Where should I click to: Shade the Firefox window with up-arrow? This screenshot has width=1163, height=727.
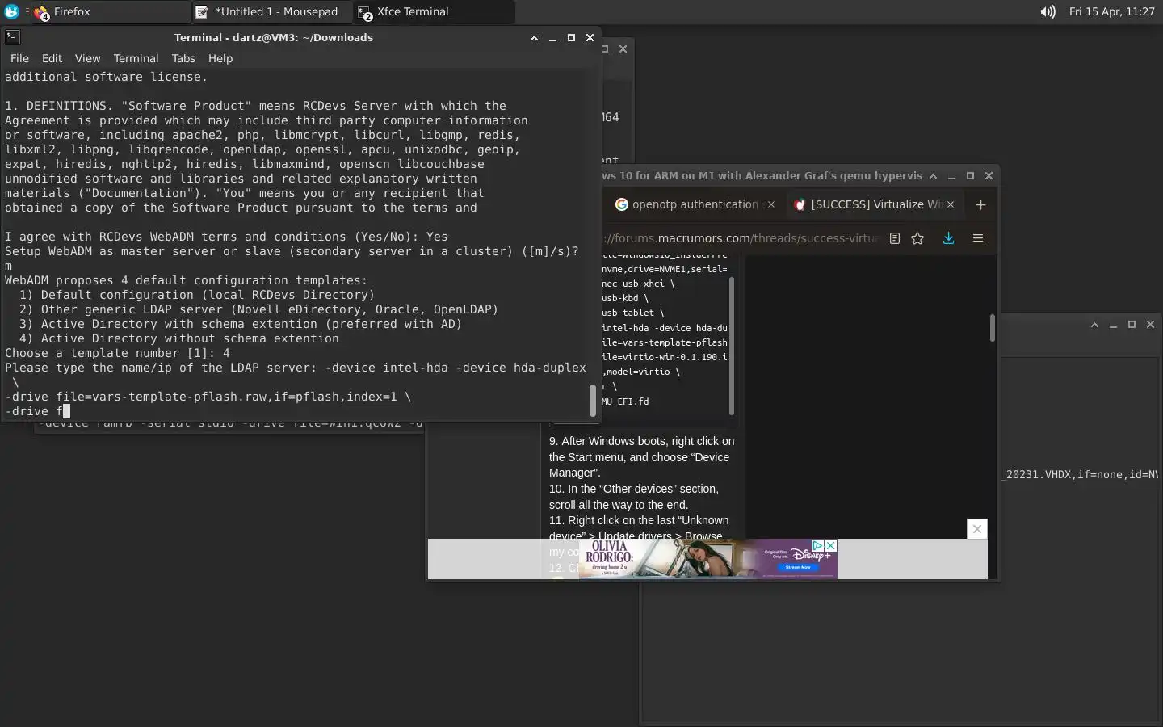click(933, 175)
